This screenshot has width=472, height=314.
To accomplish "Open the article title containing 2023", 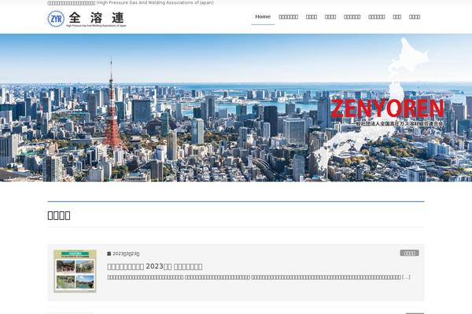I will (155, 267).
